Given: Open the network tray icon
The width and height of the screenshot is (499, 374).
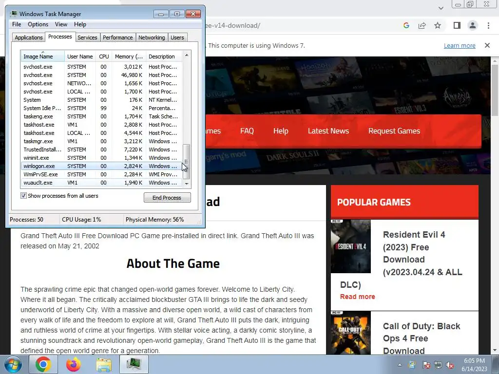Looking at the screenshot, I should pos(438,365).
